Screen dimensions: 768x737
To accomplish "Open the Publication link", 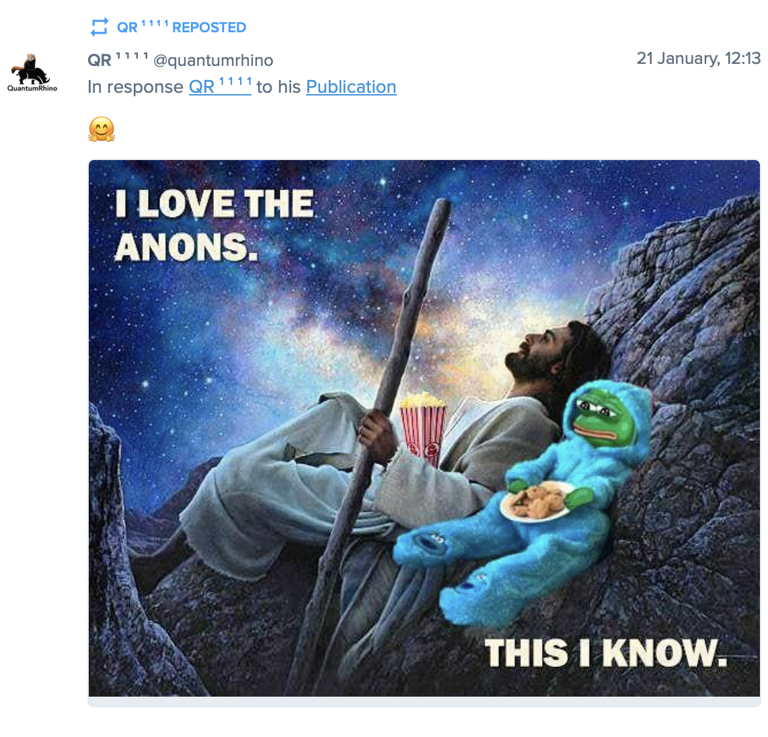I will [351, 87].
